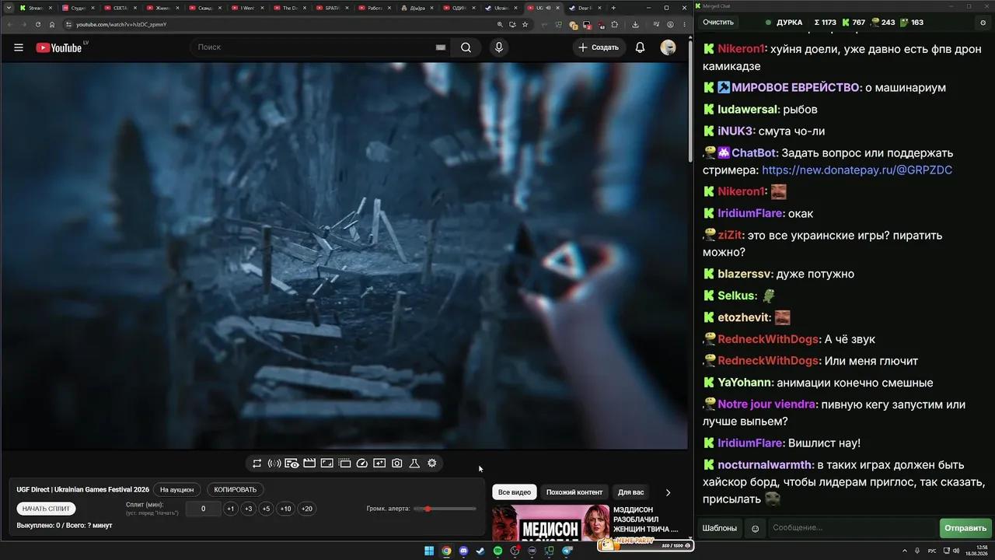Screen dimensions: 995x560
Task: Switch to the Dear browser tab
Action: pos(585,8)
